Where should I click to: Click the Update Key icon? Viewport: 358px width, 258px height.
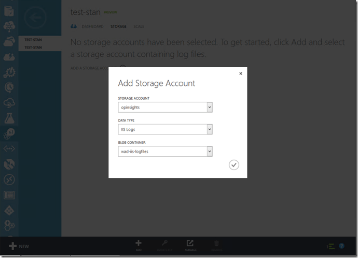click(x=164, y=244)
